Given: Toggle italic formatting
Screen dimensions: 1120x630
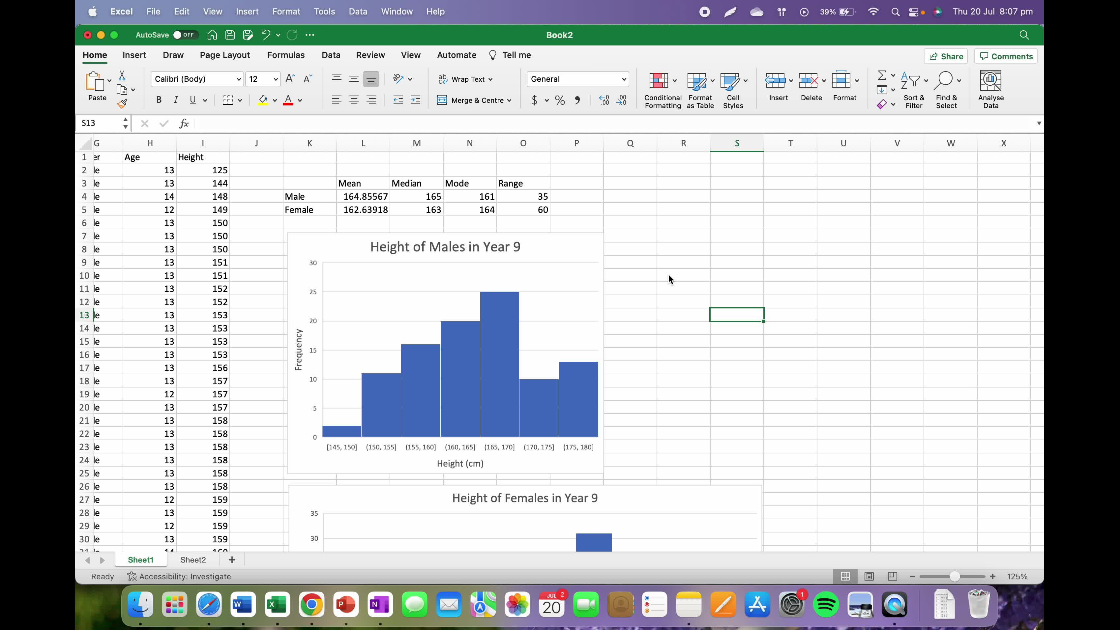Looking at the screenshot, I should point(176,100).
